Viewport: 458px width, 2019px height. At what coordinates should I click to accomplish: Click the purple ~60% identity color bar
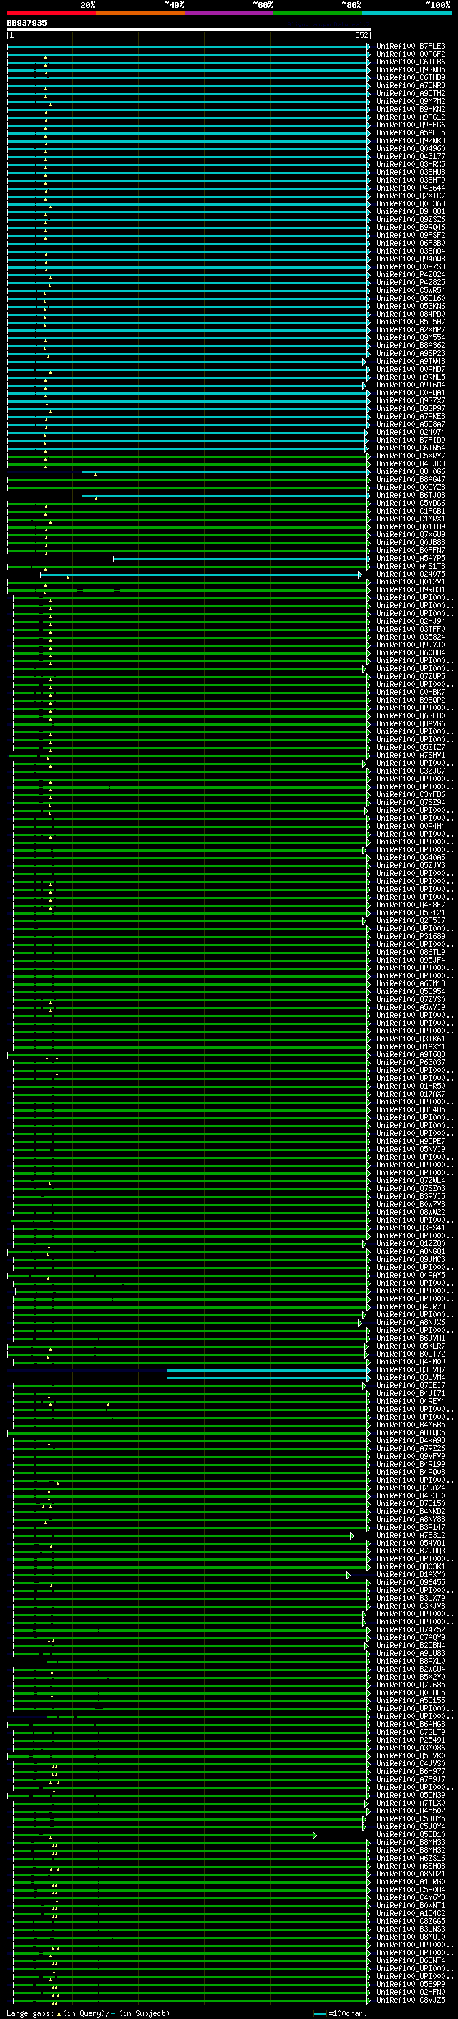[x=230, y=13]
